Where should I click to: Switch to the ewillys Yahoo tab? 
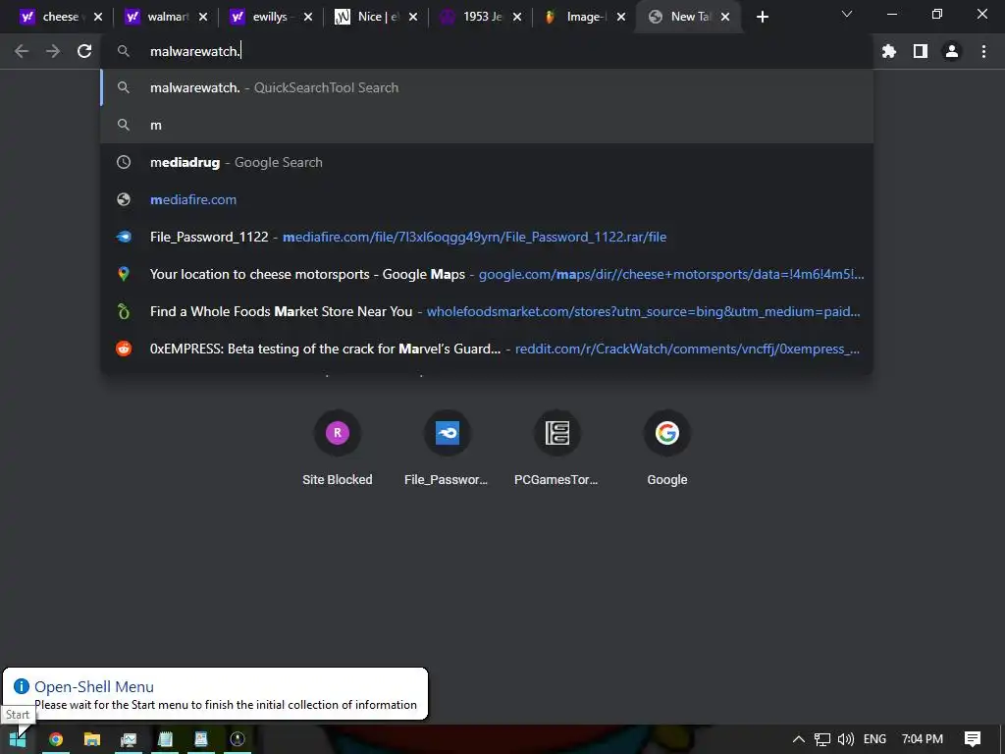point(261,17)
